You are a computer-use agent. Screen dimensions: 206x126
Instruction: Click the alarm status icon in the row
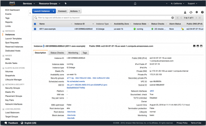pos(182,29)
